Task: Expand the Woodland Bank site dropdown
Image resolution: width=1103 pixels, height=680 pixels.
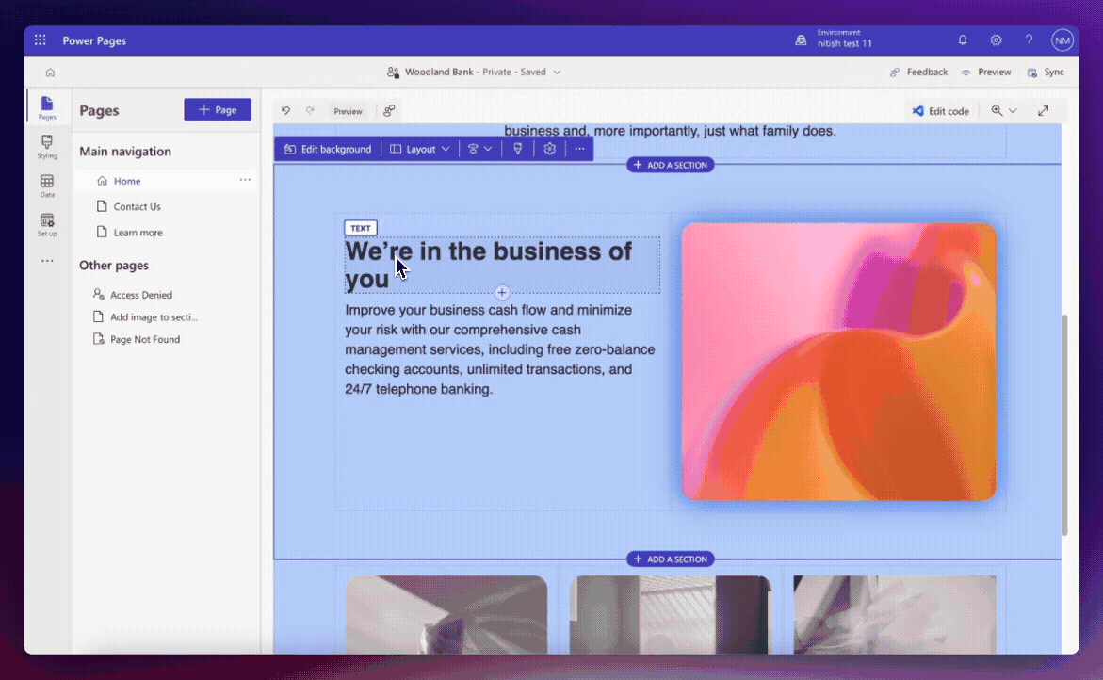Action: pos(558,72)
